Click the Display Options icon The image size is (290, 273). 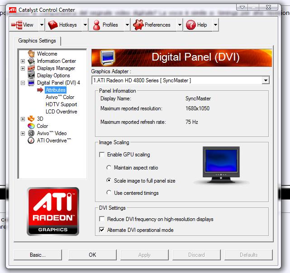pos(31,75)
